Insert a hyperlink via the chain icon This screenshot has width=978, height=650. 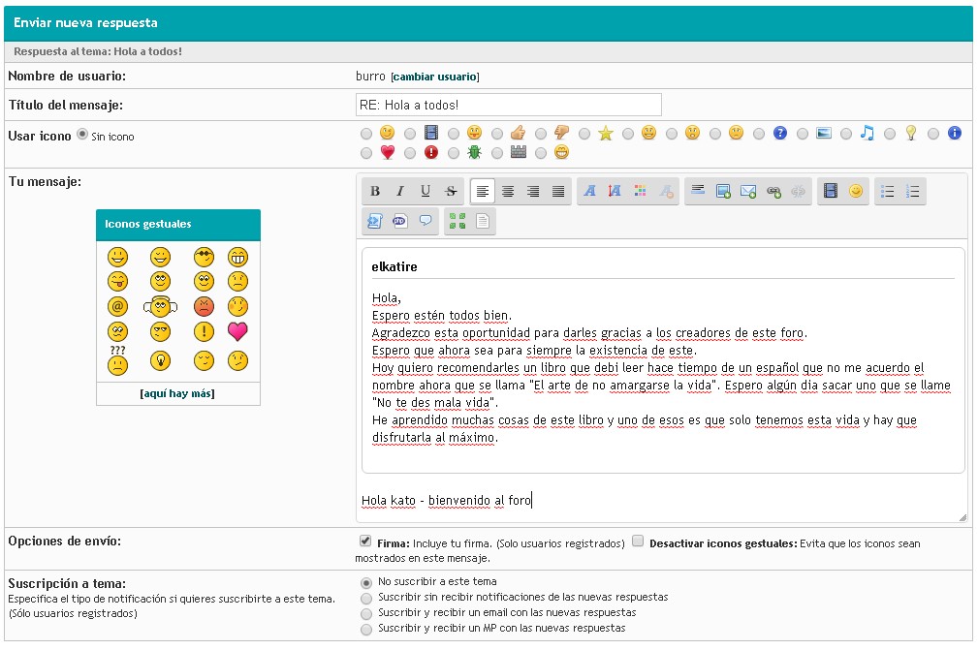[773, 192]
